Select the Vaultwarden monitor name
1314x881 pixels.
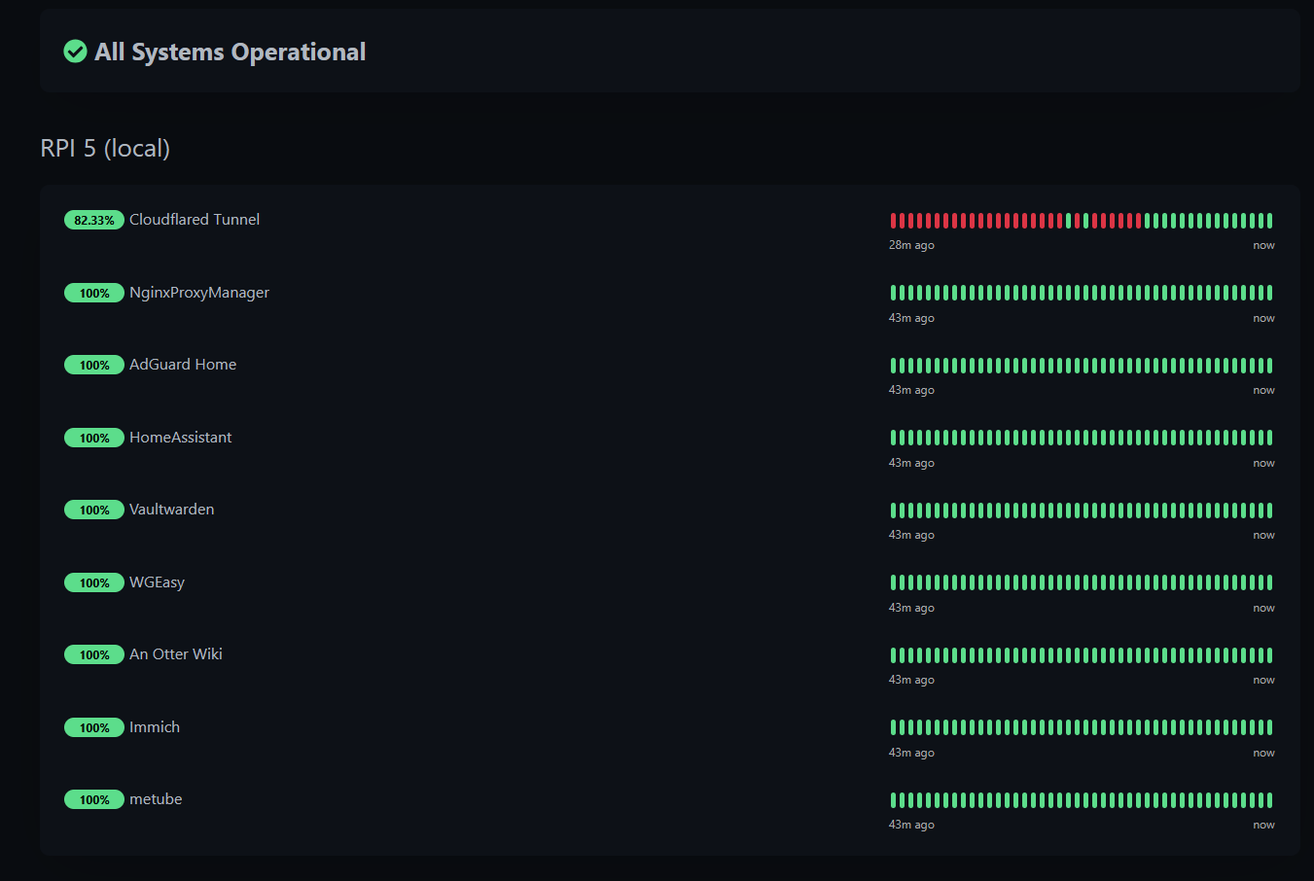(172, 510)
